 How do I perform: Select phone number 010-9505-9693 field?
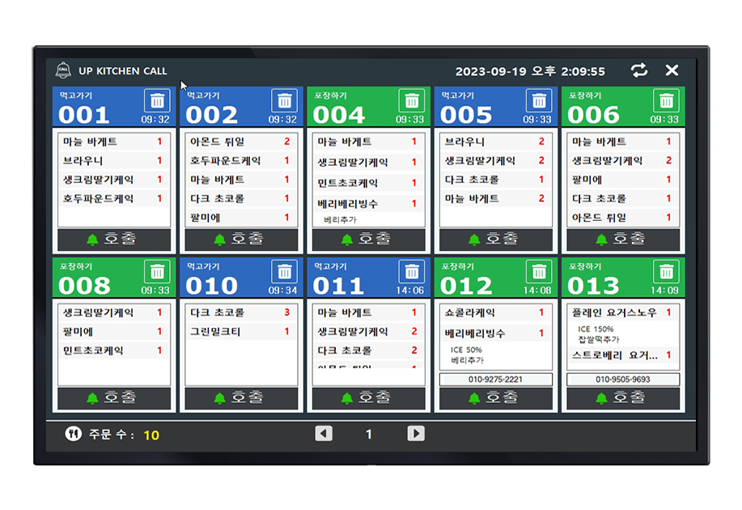click(x=622, y=380)
